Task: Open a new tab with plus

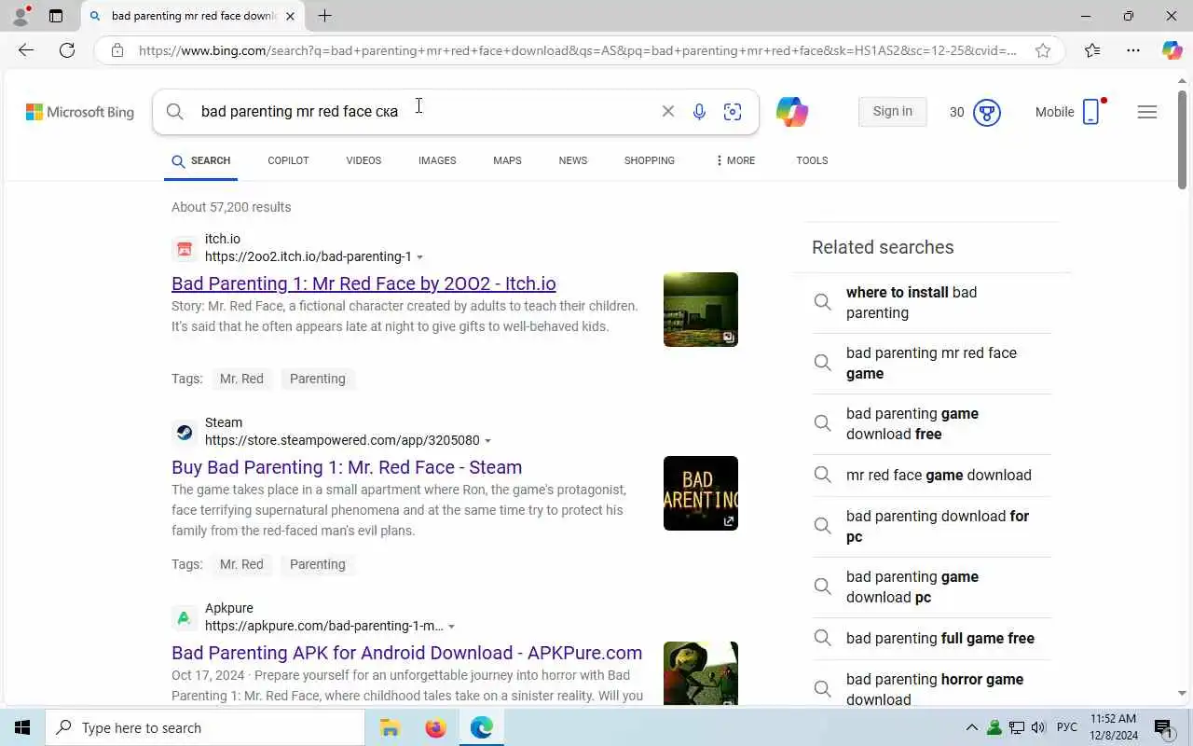Action: tap(324, 16)
